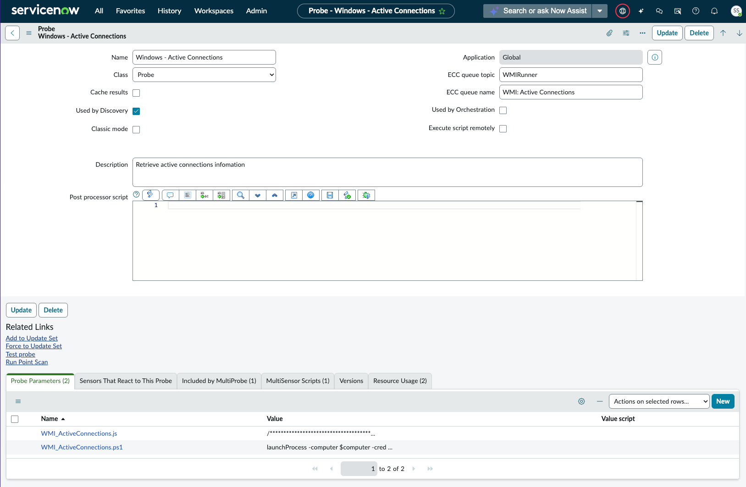The image size is (746, 487).
Task: Click the Application info icon next to Global
Action: coord(655,57)
